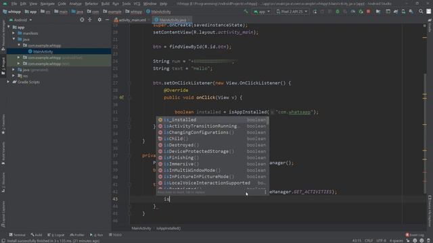Viewport: 433px width, 243px height.
Task: Open completion popup three-dot options
Action: 265,192
